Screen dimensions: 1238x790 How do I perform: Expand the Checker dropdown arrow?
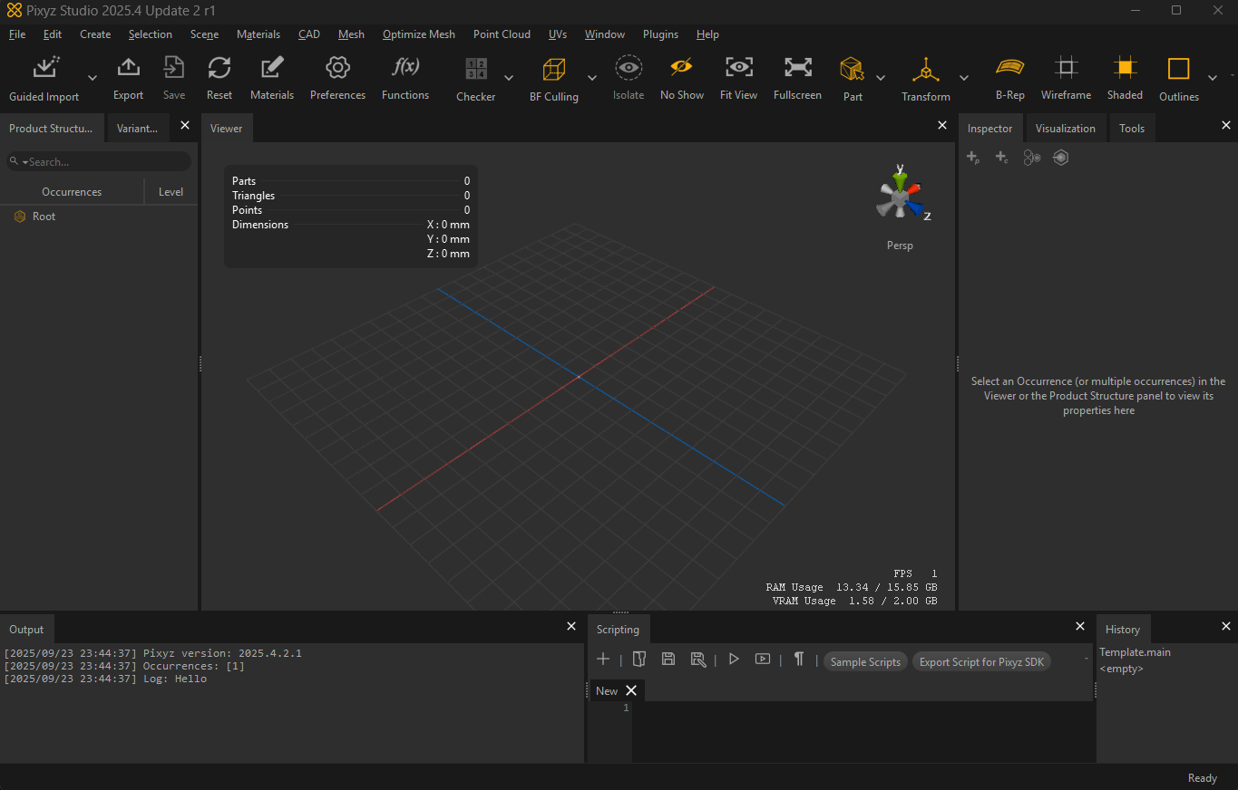[x=509, y=78]
